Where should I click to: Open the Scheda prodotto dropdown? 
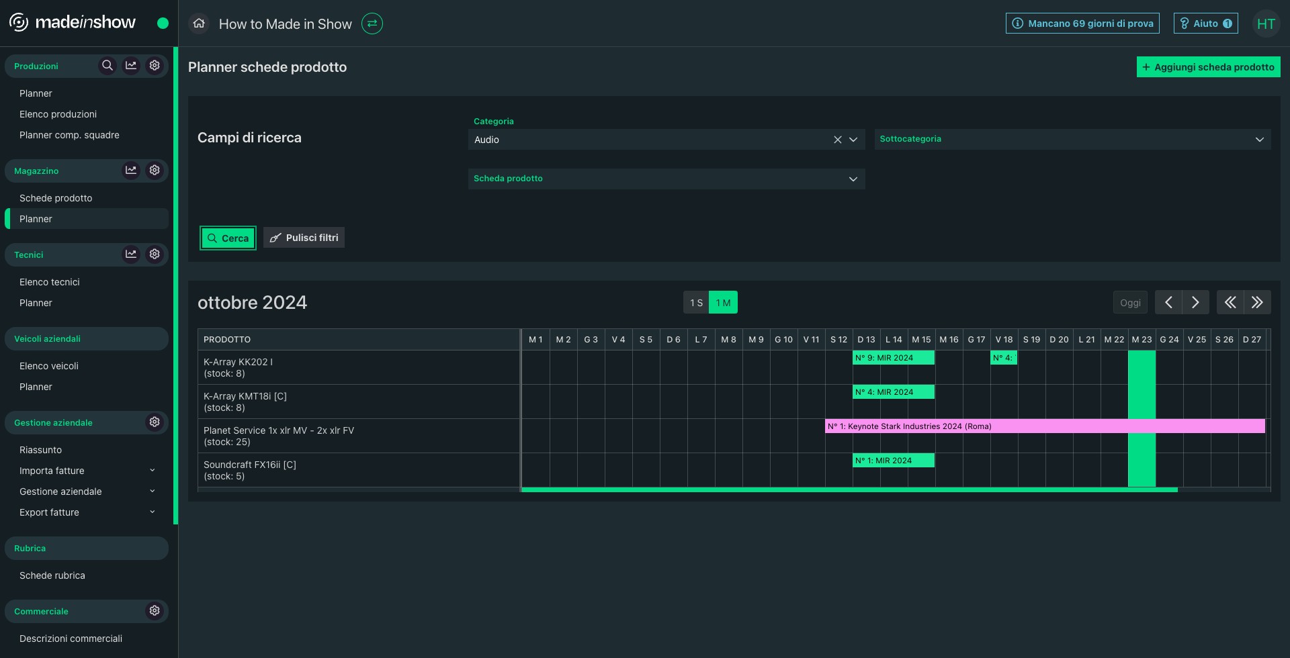(x=666, y=179)
